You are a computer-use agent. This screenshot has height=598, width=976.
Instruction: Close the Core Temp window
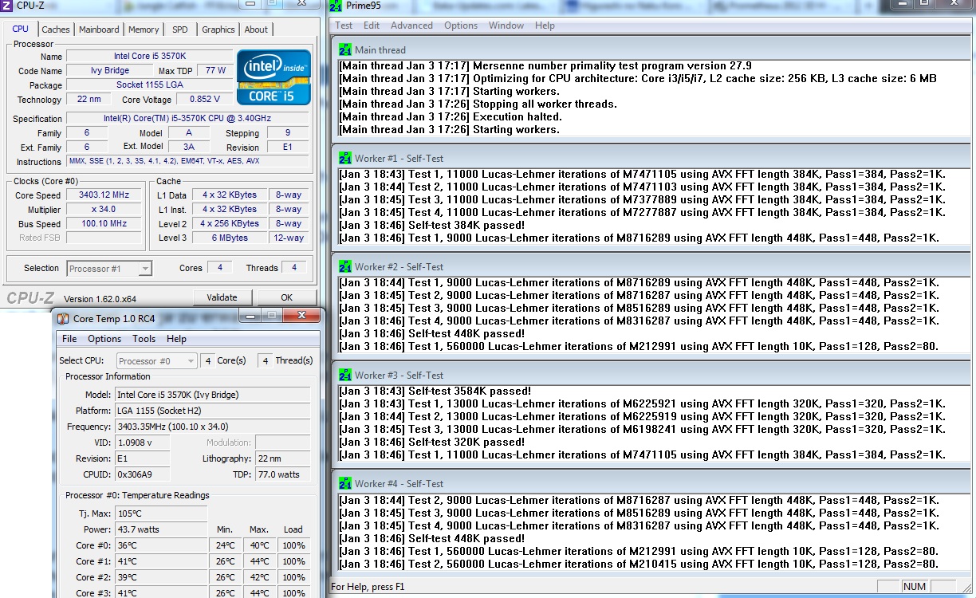302,317
